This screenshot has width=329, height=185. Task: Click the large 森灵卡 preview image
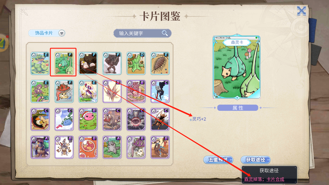[x=237, y=67]
